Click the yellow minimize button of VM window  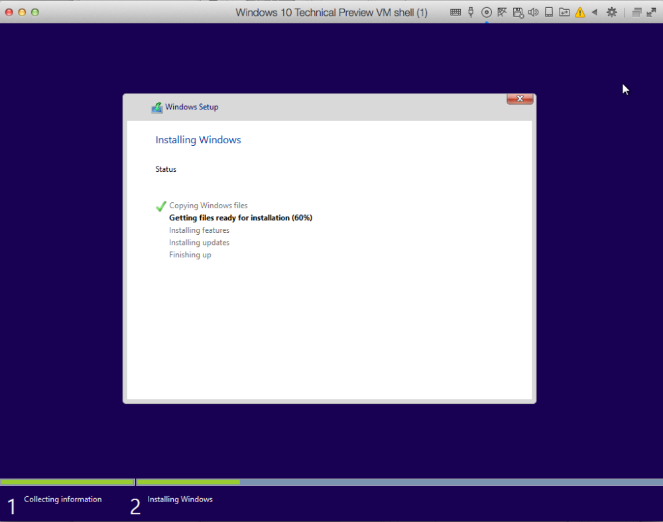[x=22, y=12]
